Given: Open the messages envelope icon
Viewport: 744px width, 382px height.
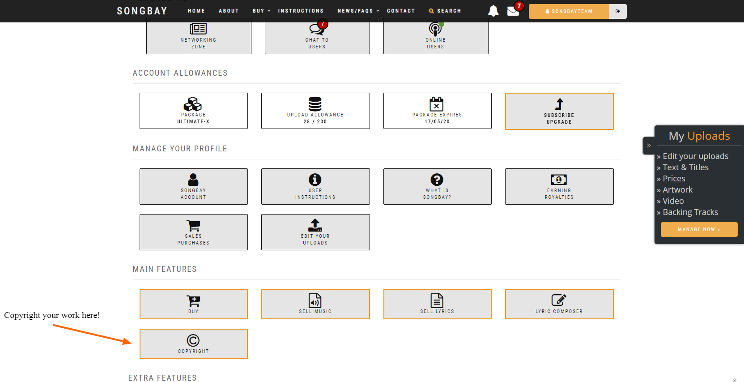Looking at the screenshot, I should click(x=513, y=11).
